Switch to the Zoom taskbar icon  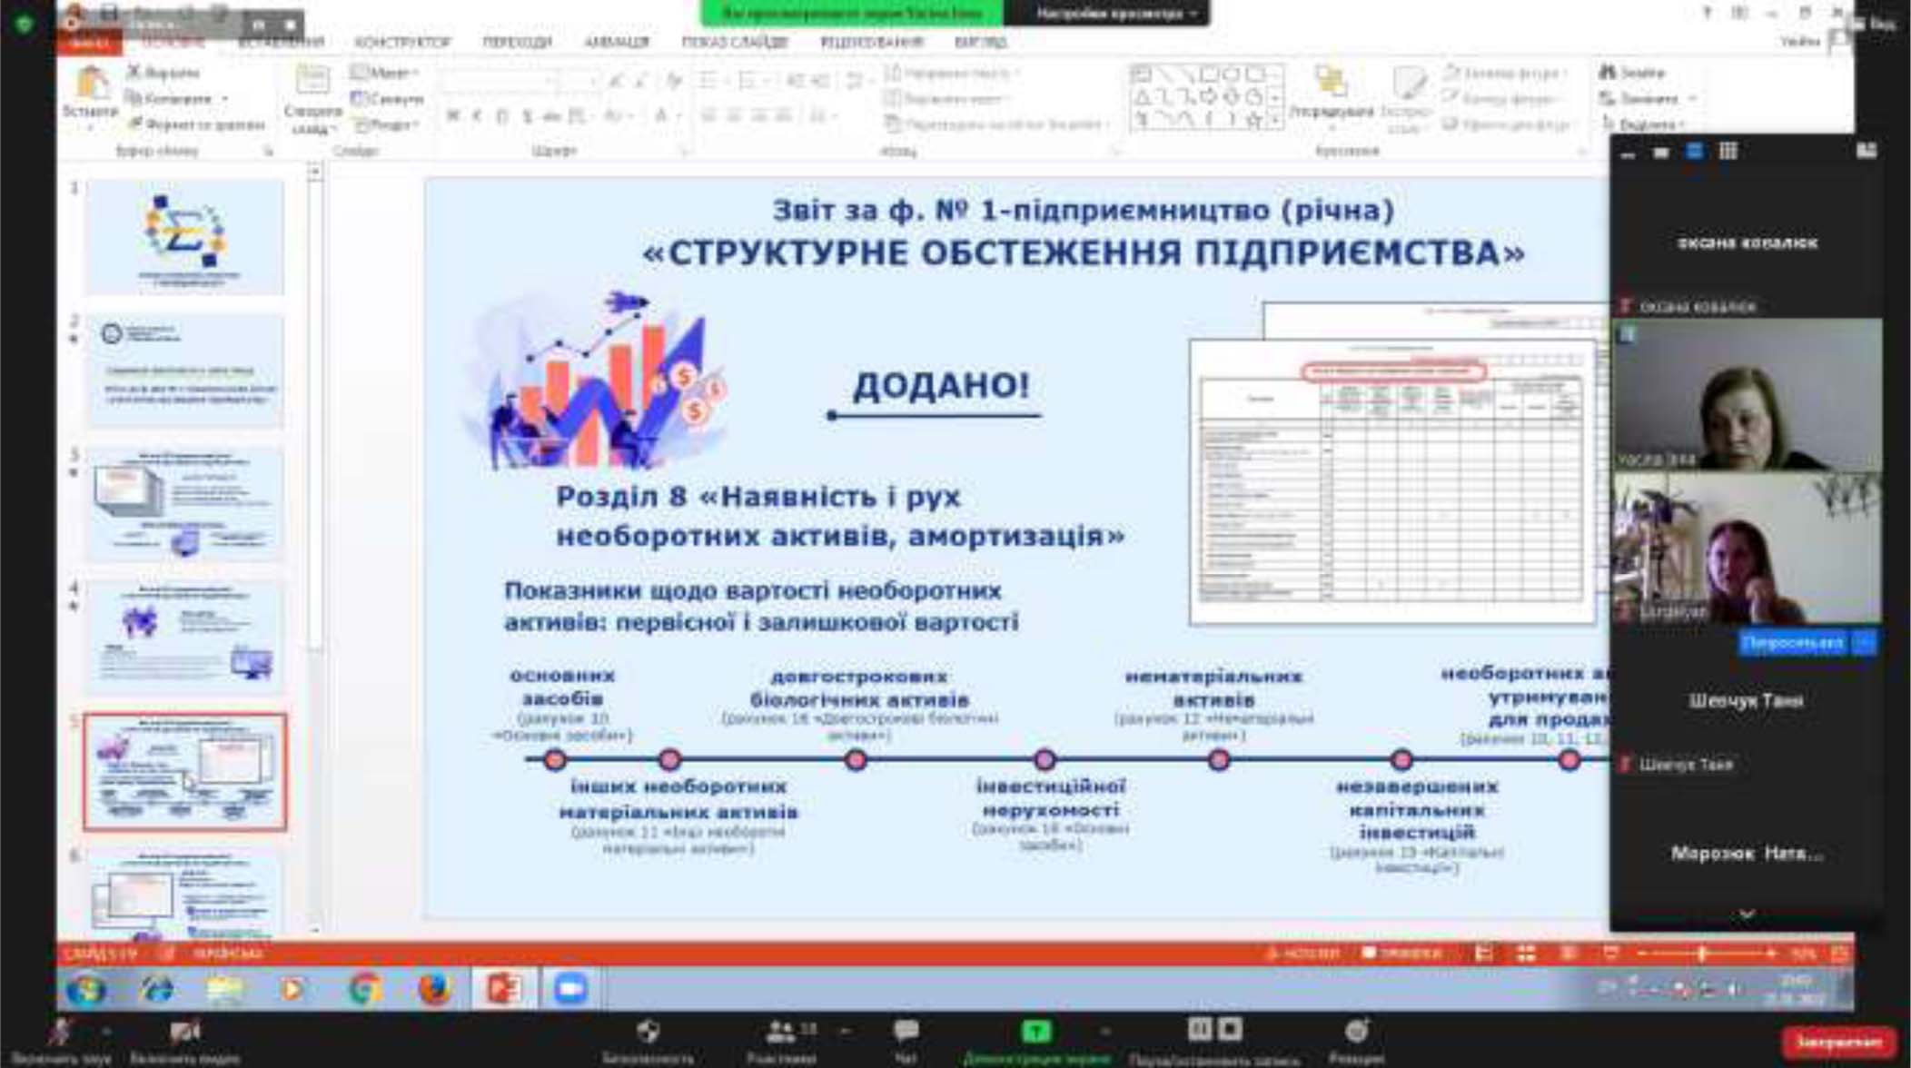[570, 989]
